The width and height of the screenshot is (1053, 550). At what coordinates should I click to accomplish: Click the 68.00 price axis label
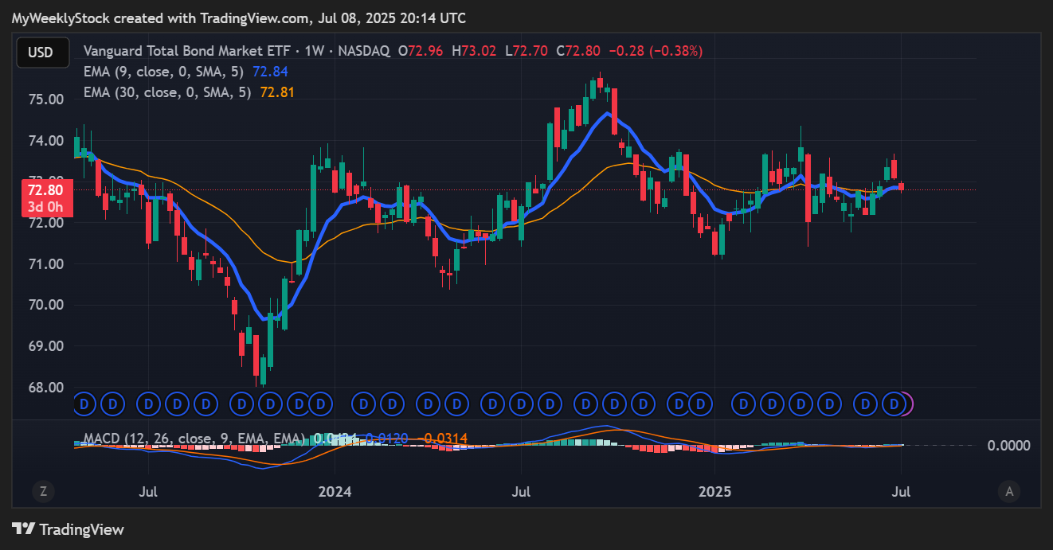click(x=45, y=388)
